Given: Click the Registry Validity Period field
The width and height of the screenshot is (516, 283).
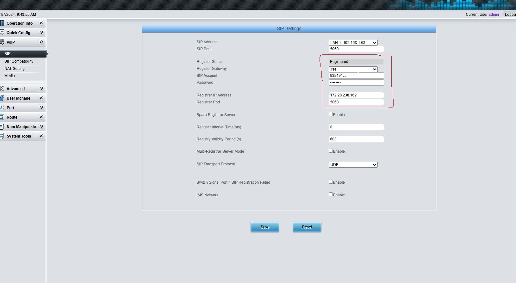Looking at the screenshot, I should tap(356, 139).
